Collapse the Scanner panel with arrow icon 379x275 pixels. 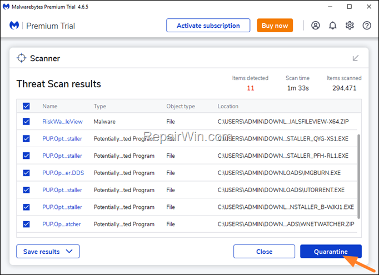(x=355, y=58)
